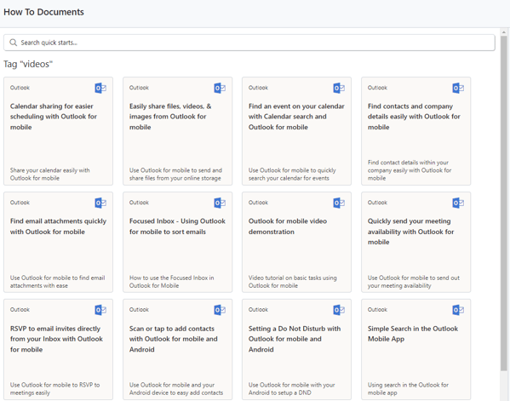Viewport: 510px width, 401px height.
Task: Click description 'Use Outlook for mobile to quickly search your calendar'
Action: [x=292, y=174]
